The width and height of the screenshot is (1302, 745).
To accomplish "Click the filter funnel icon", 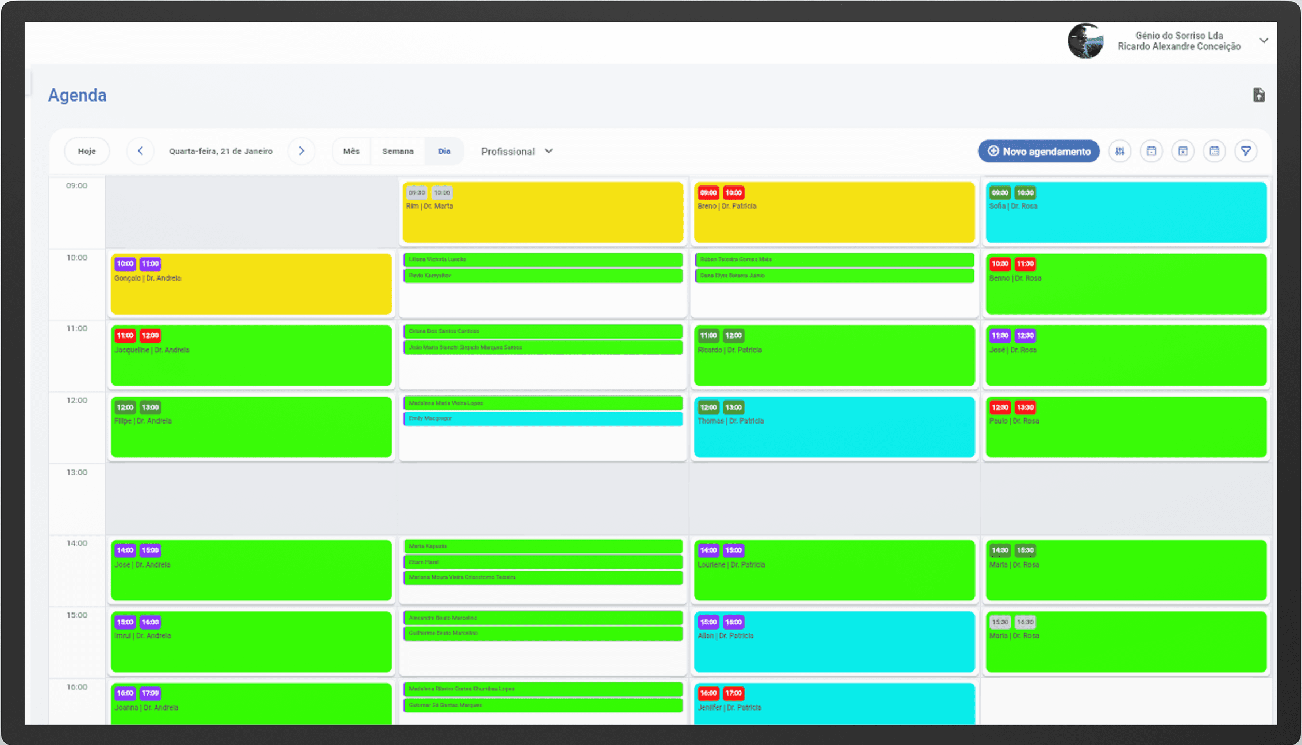I will 1246,151.
